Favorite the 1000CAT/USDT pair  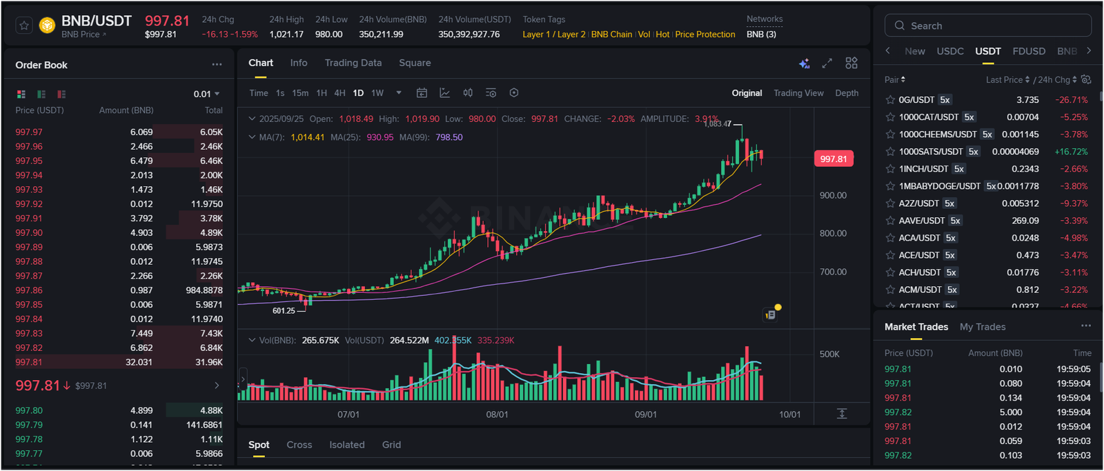point(890,117)
